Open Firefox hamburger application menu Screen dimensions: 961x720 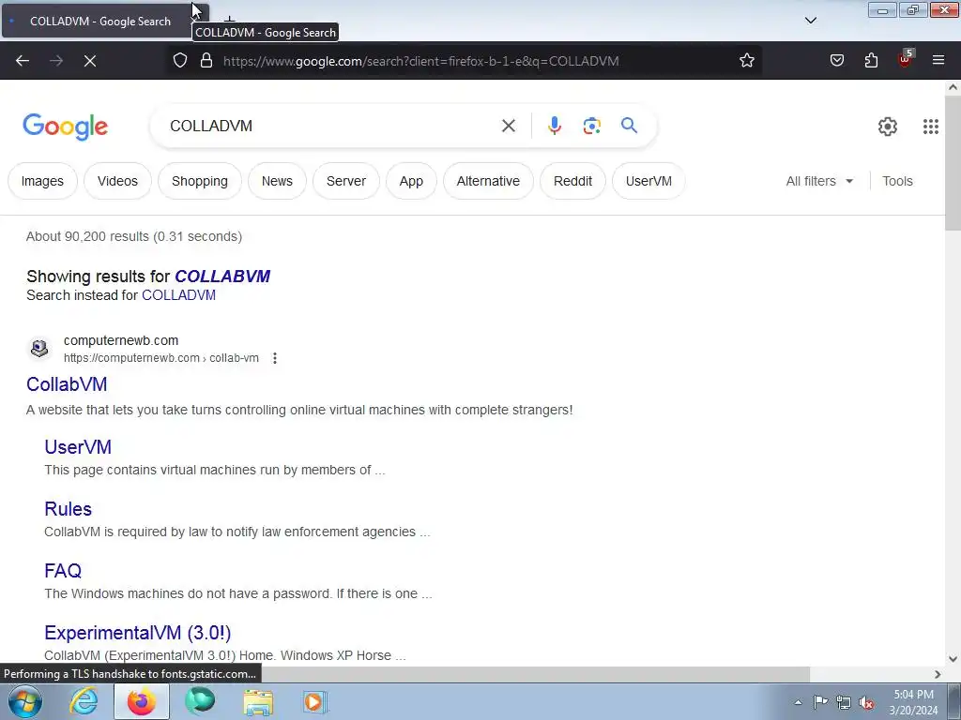point(938,61)
